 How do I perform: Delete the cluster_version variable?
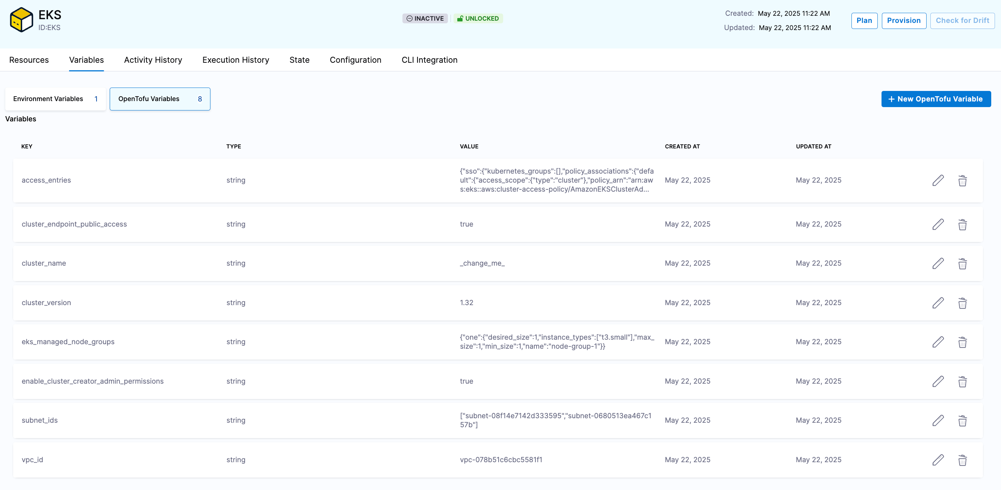[962, 303]
